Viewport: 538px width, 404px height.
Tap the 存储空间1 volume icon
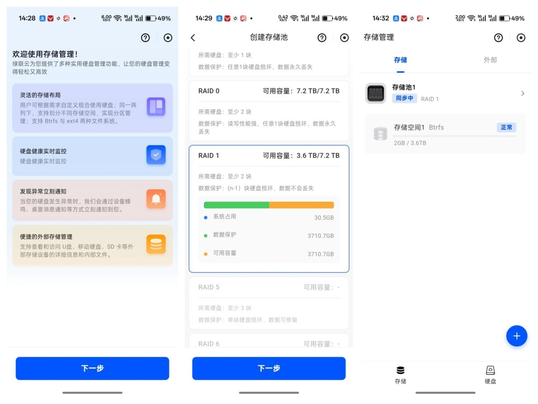point(381,134)
